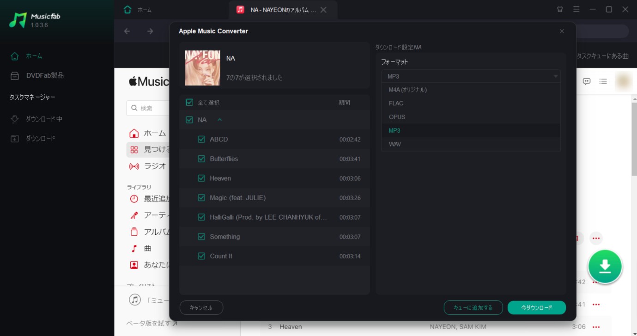Select WAV format option

point(471,144)
